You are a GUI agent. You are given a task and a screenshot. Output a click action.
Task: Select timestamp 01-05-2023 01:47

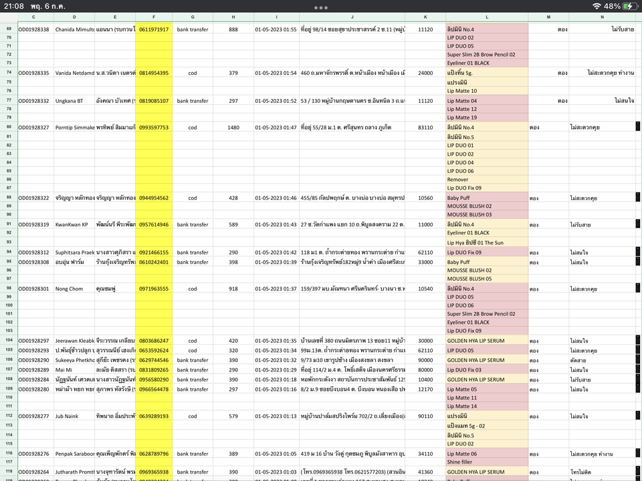coord(276,127)
